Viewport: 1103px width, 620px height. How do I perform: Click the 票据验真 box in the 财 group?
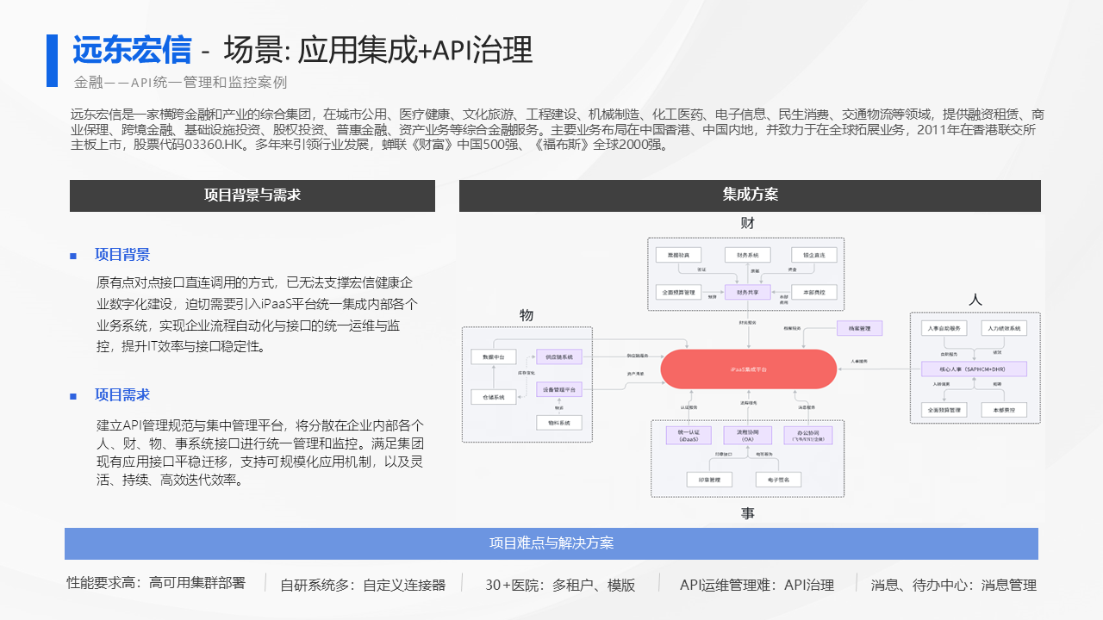click(x=678, y=255)
